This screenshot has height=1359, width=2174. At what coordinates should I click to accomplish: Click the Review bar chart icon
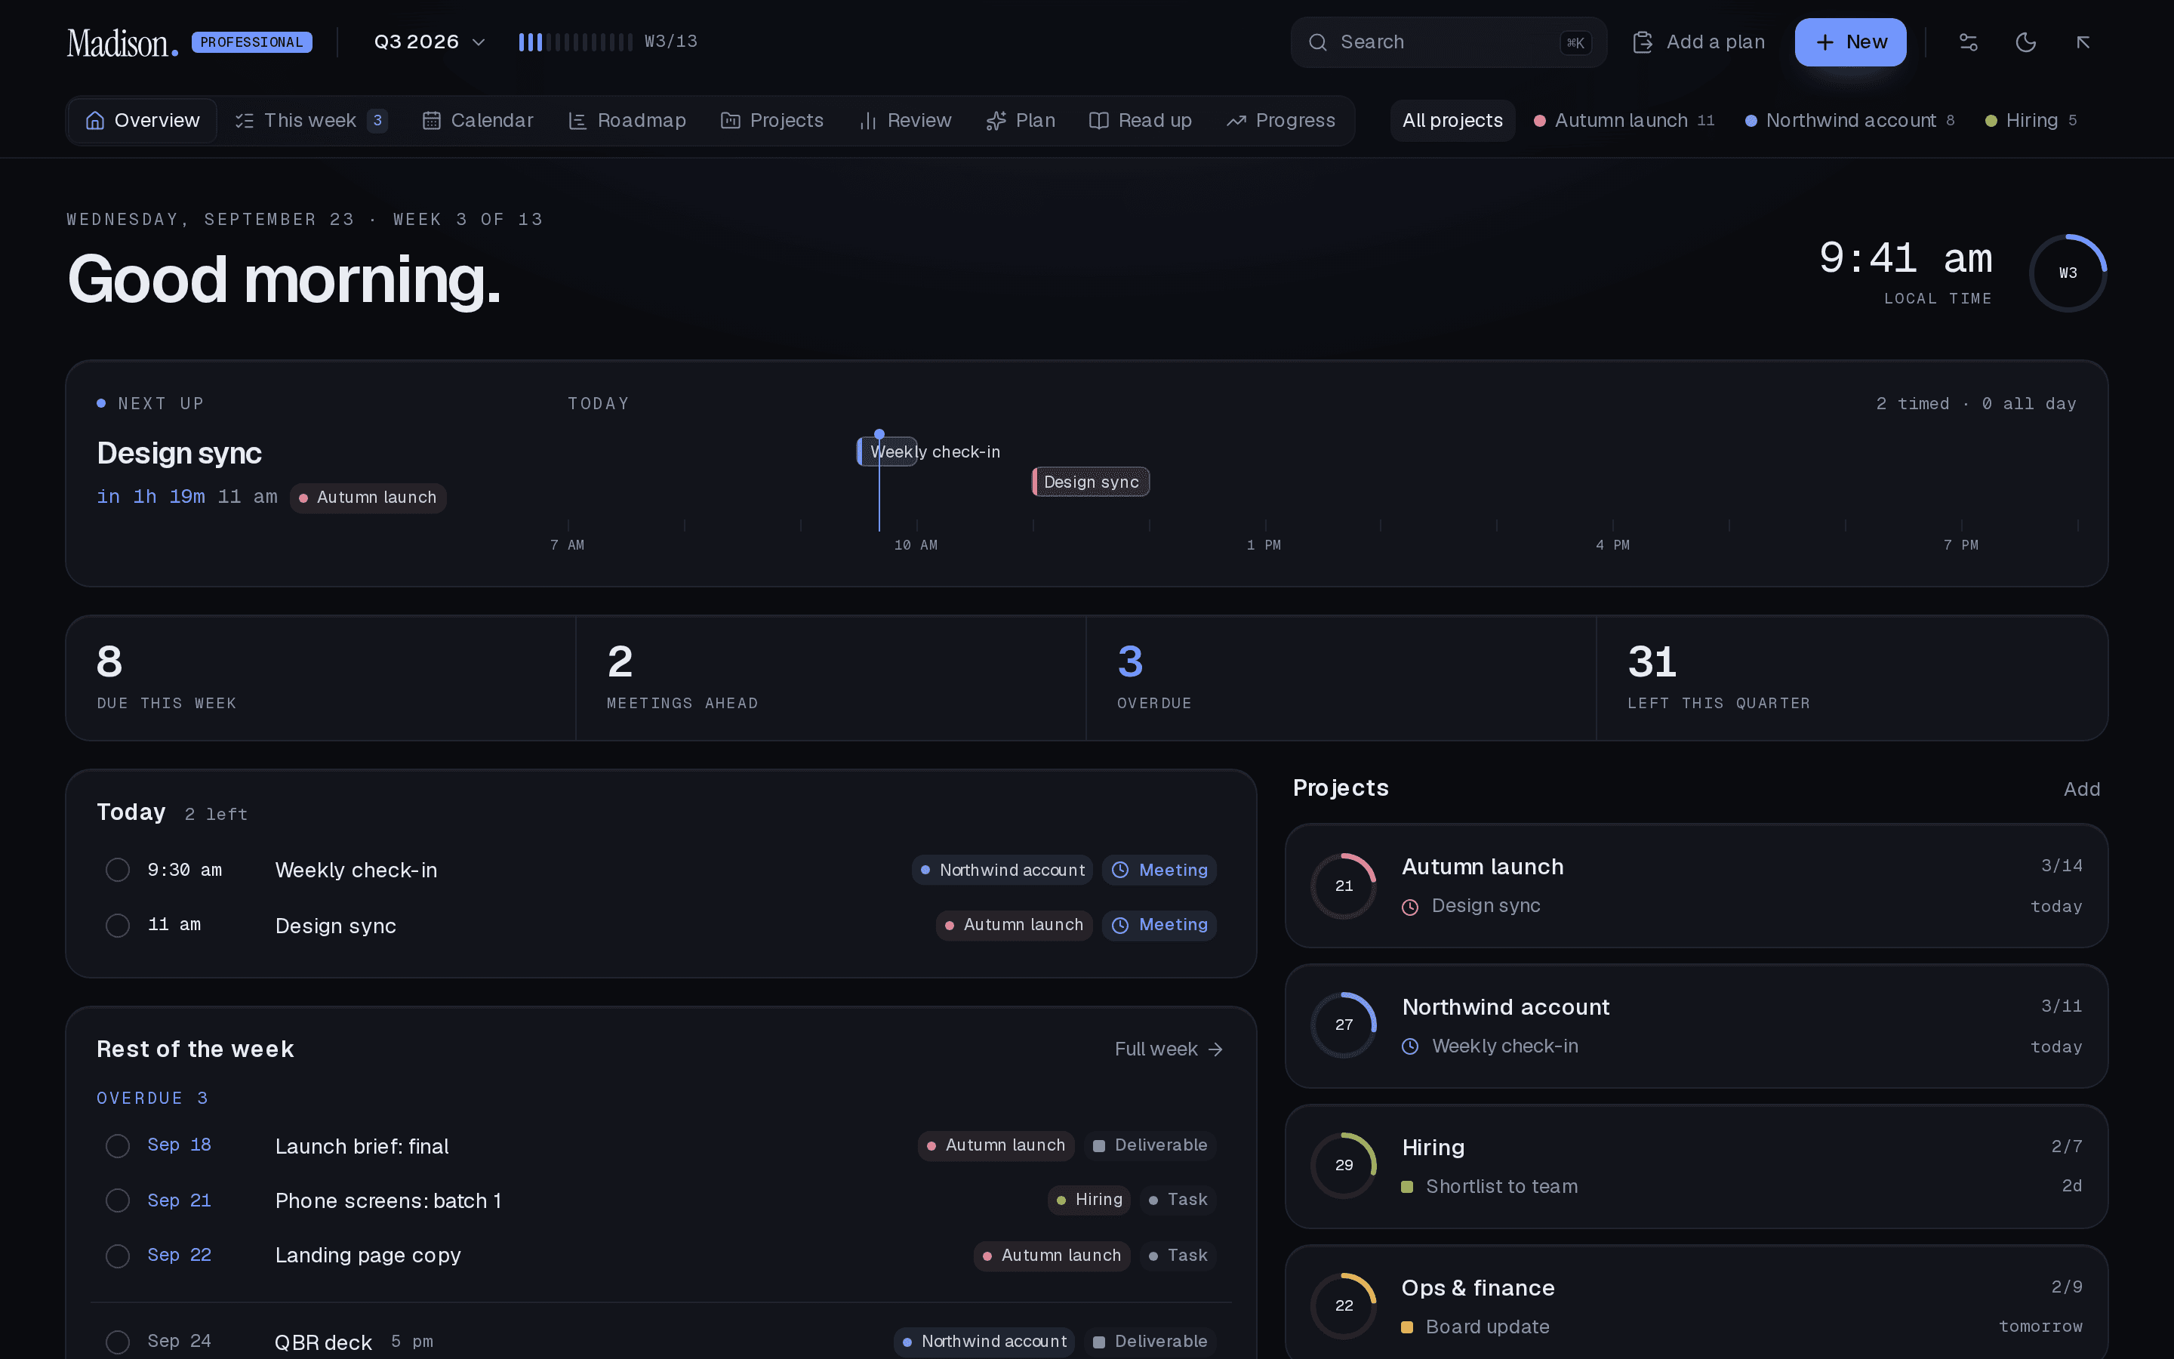point(868,121)
